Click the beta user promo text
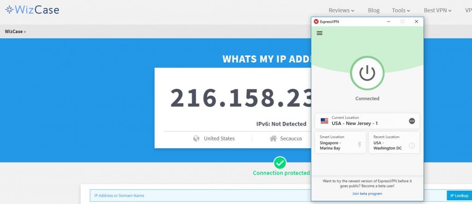The height and width of the screenshot is (204, 472). point(367,184)
